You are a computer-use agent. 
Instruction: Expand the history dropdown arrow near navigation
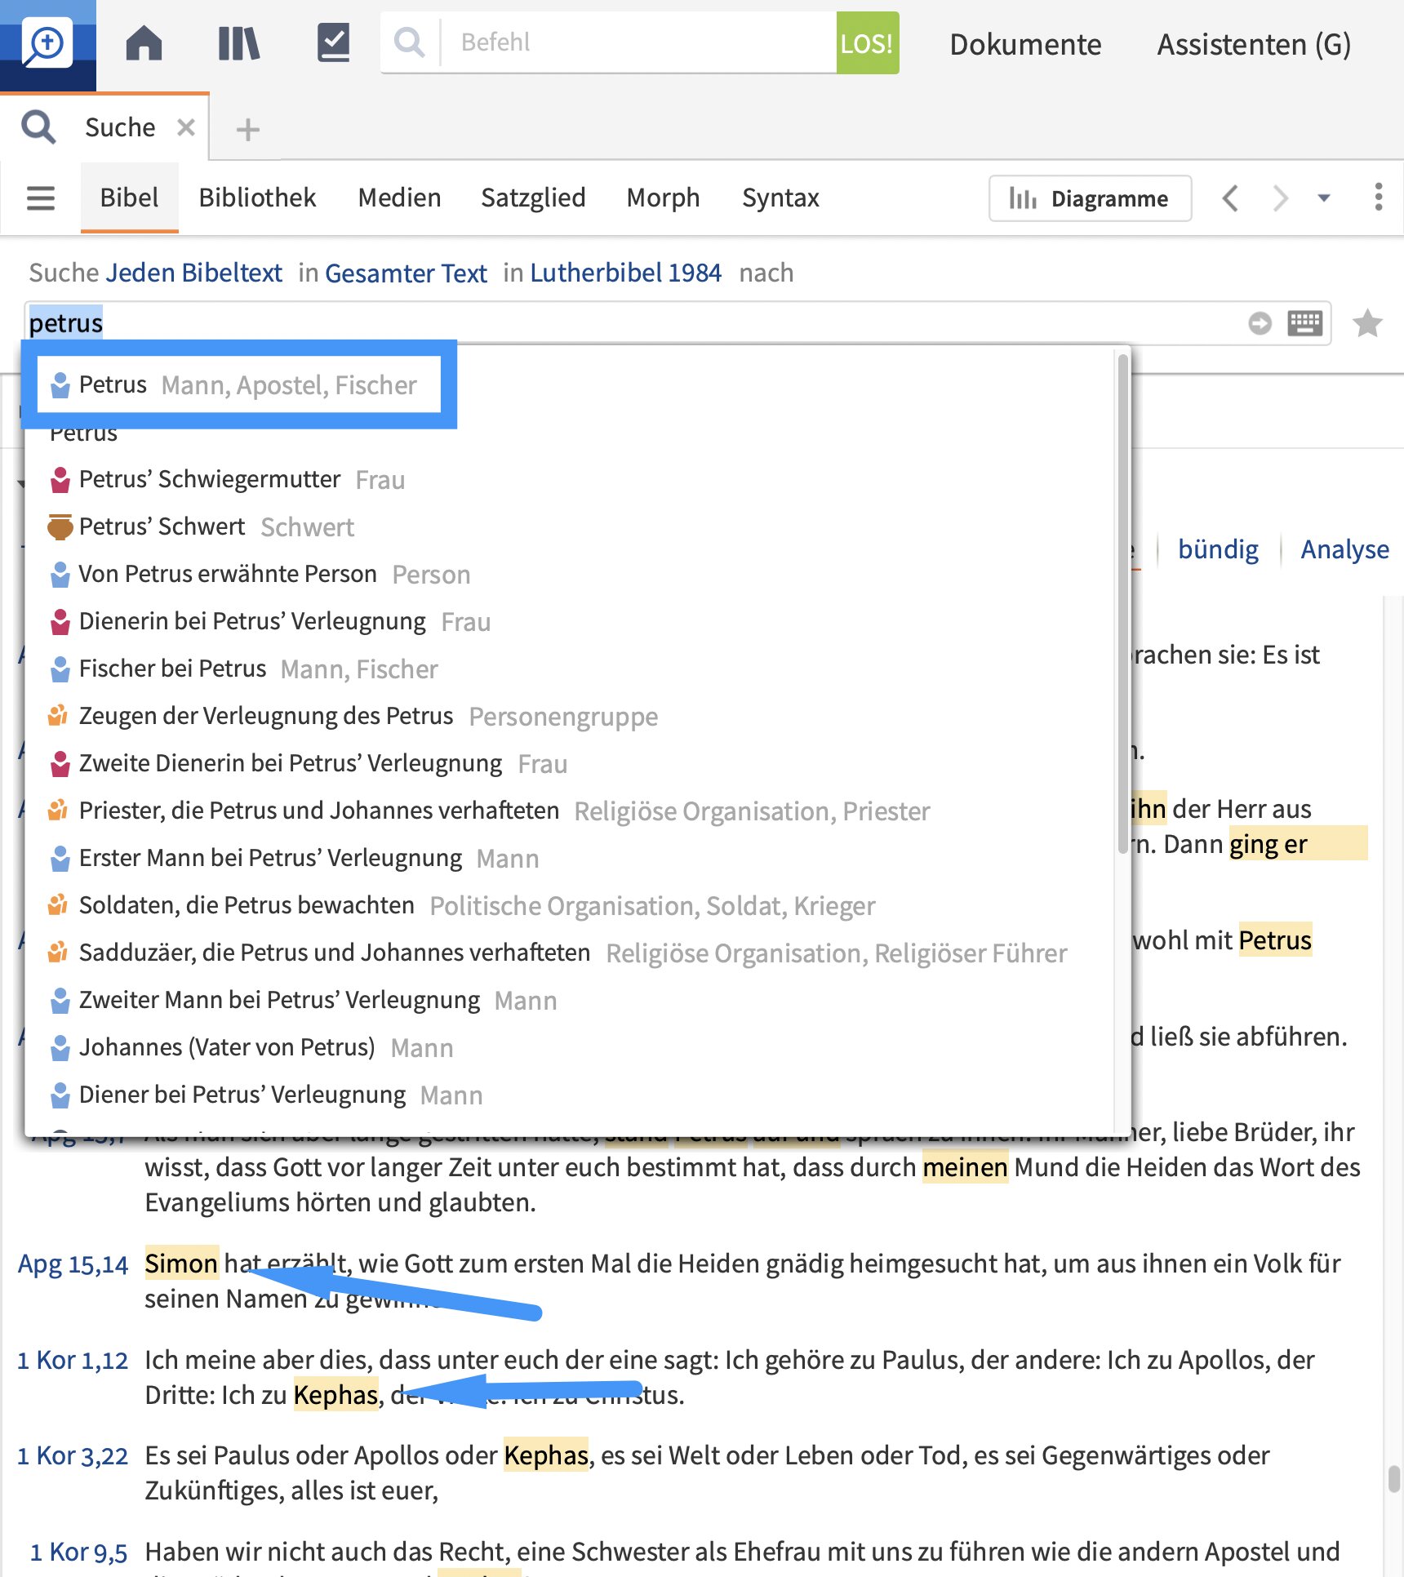point(1323,198)
